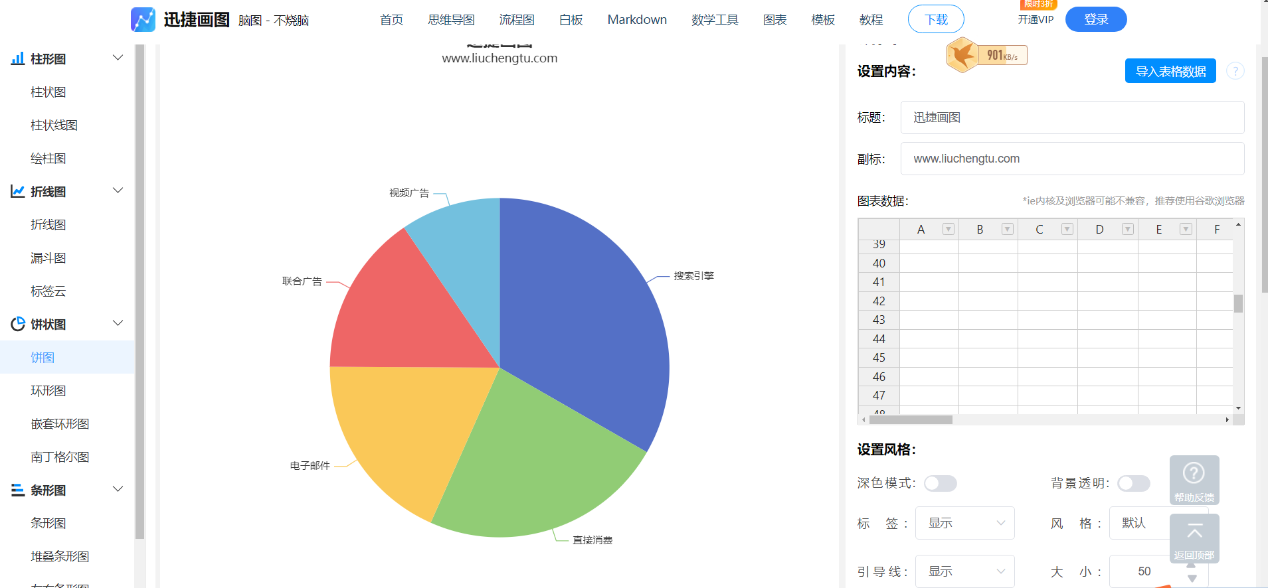The width and height of the screenshot is (1268, 588).
Task: Click the 迅捷画图 logo icon
Action: point(143,19)
